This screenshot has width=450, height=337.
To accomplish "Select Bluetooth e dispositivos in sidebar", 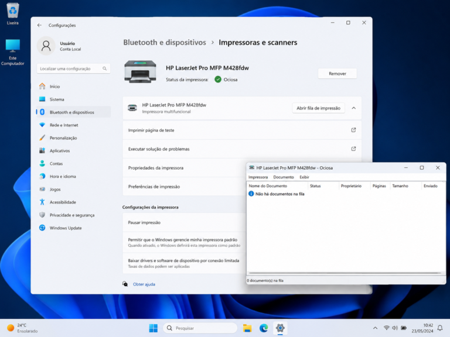I will tap(73, 112).
